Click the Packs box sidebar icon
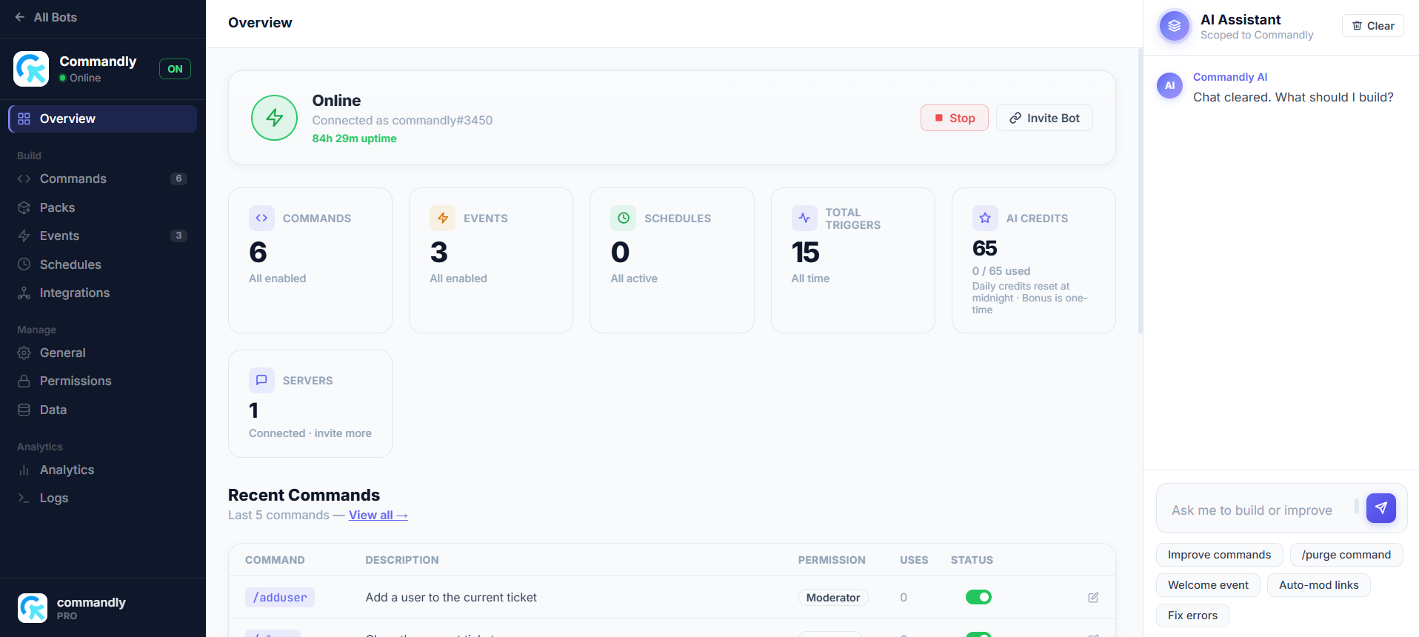This screenshot has height=637, width=1419. (x=24, y=207)
